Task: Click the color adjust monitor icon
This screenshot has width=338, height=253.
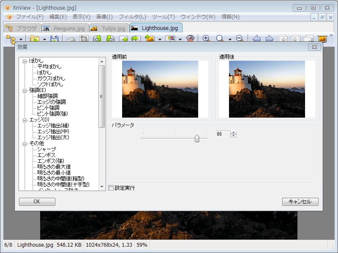Action: tap(170, 39)
